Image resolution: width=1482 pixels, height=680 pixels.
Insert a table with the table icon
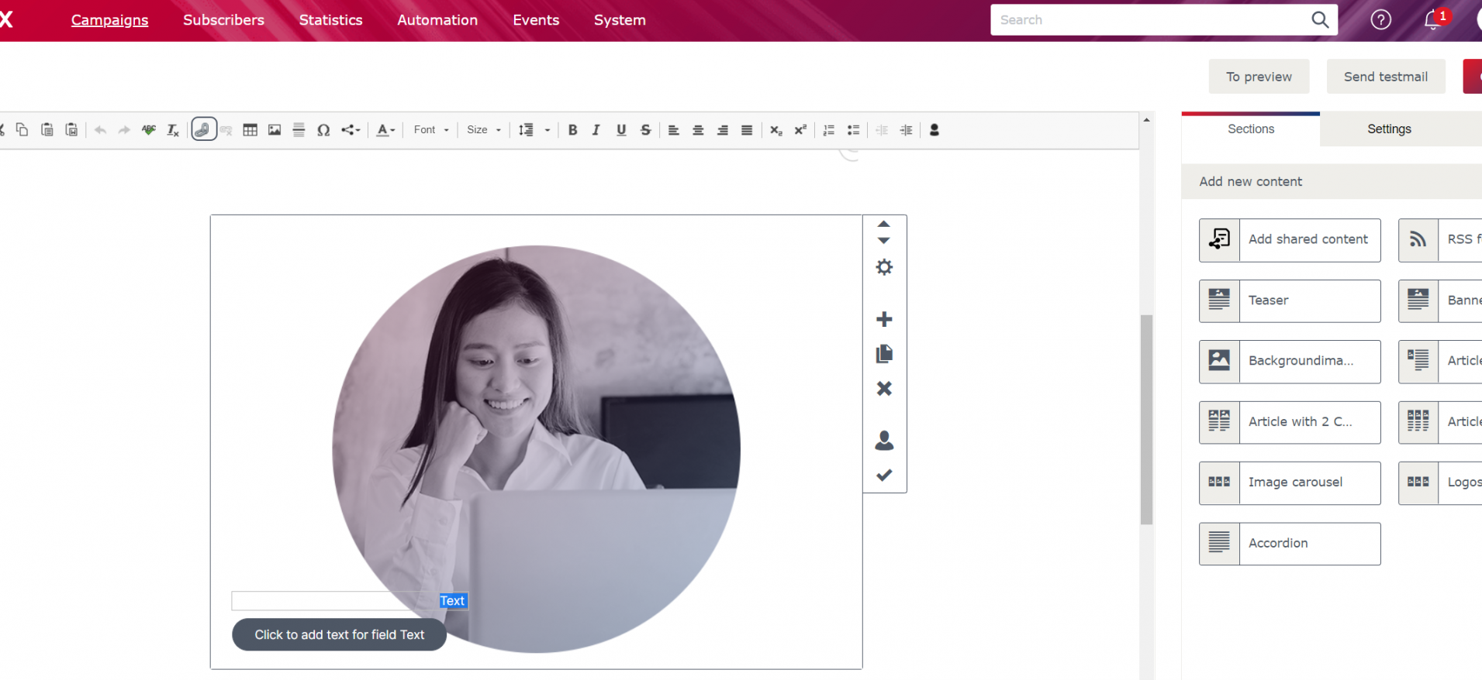[x=250, y=130]
